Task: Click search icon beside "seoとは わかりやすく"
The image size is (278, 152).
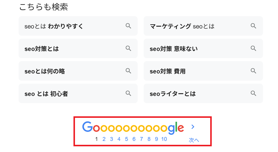Action: tap(128, 26)
